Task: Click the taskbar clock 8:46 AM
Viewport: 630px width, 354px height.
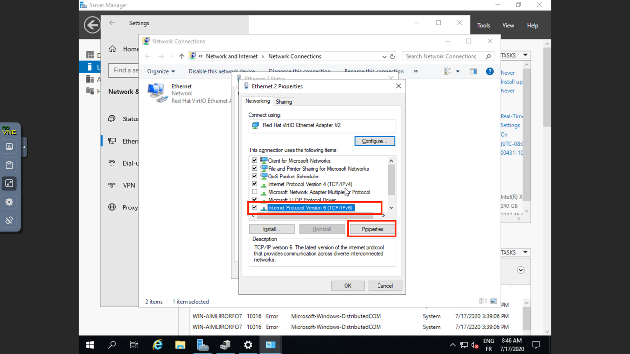Action: click(511, 340)
